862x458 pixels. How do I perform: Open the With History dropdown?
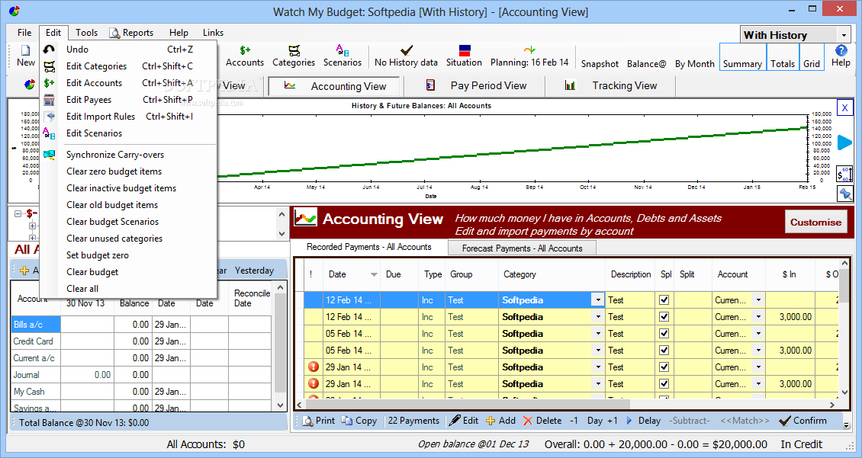pyautogui.click(x=844, y=35)
